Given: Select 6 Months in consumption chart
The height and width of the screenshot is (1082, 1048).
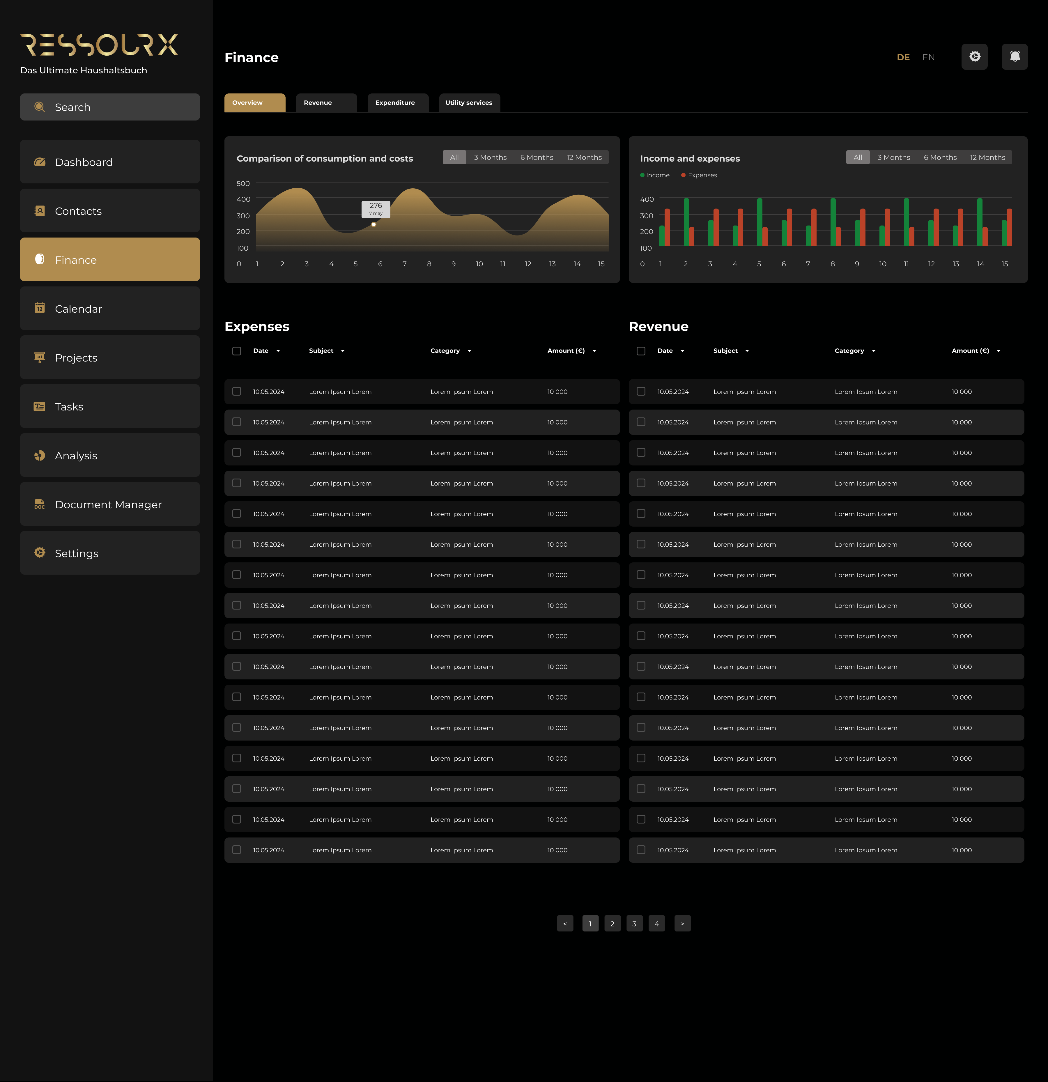Looking at the screenshot, I should 537,157.
